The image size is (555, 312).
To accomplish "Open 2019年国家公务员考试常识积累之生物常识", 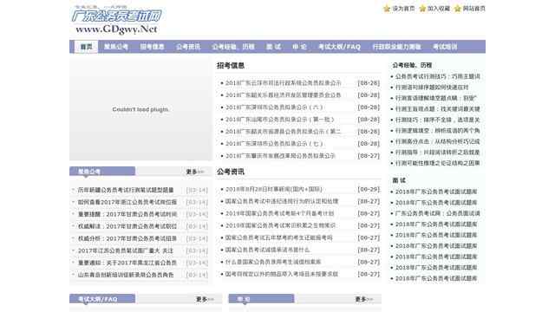I will point(280,225).
